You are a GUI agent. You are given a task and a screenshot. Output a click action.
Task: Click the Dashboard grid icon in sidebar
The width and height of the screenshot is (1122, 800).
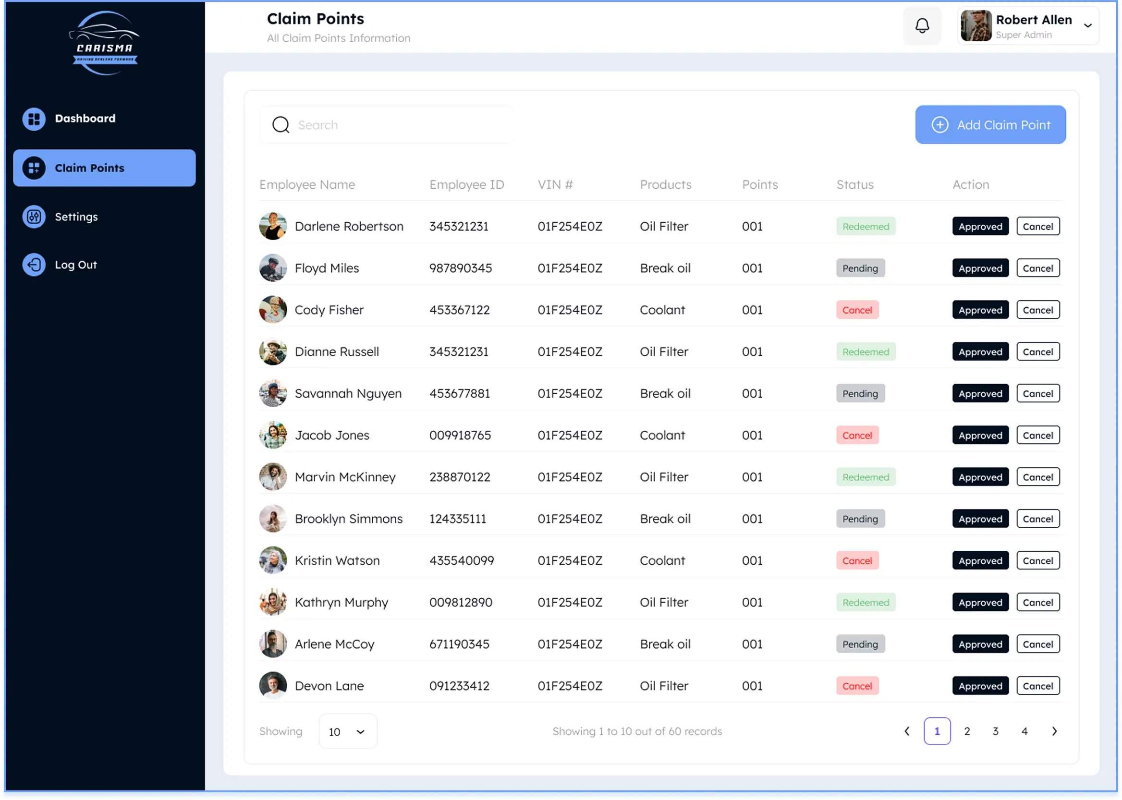[34, 119]
